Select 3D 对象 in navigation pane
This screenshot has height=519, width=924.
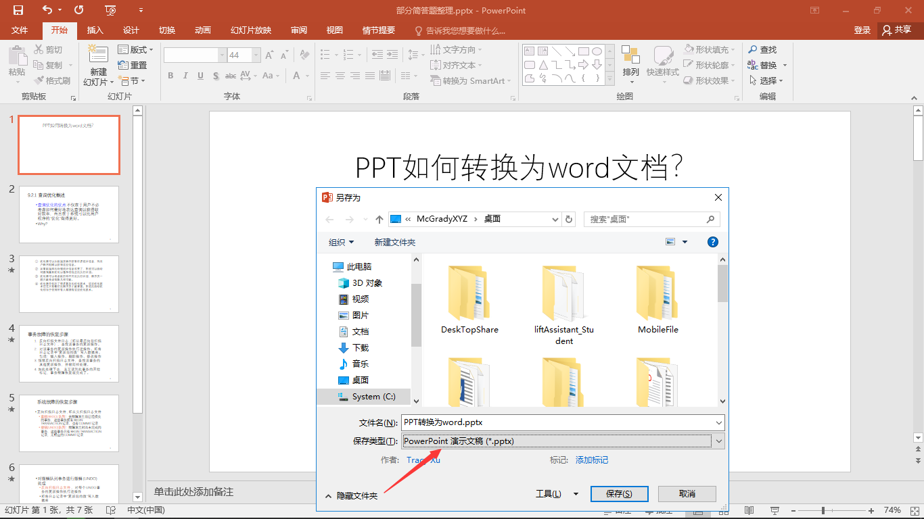click(x=361, y=282)
